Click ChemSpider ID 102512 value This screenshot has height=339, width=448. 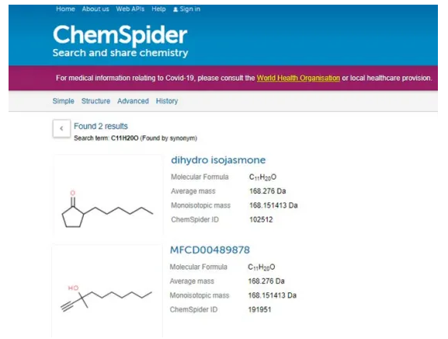(261, 219)
